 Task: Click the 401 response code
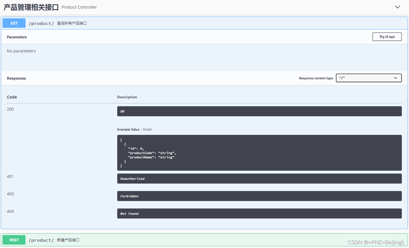pyautogui.click(x=10, y=176)
